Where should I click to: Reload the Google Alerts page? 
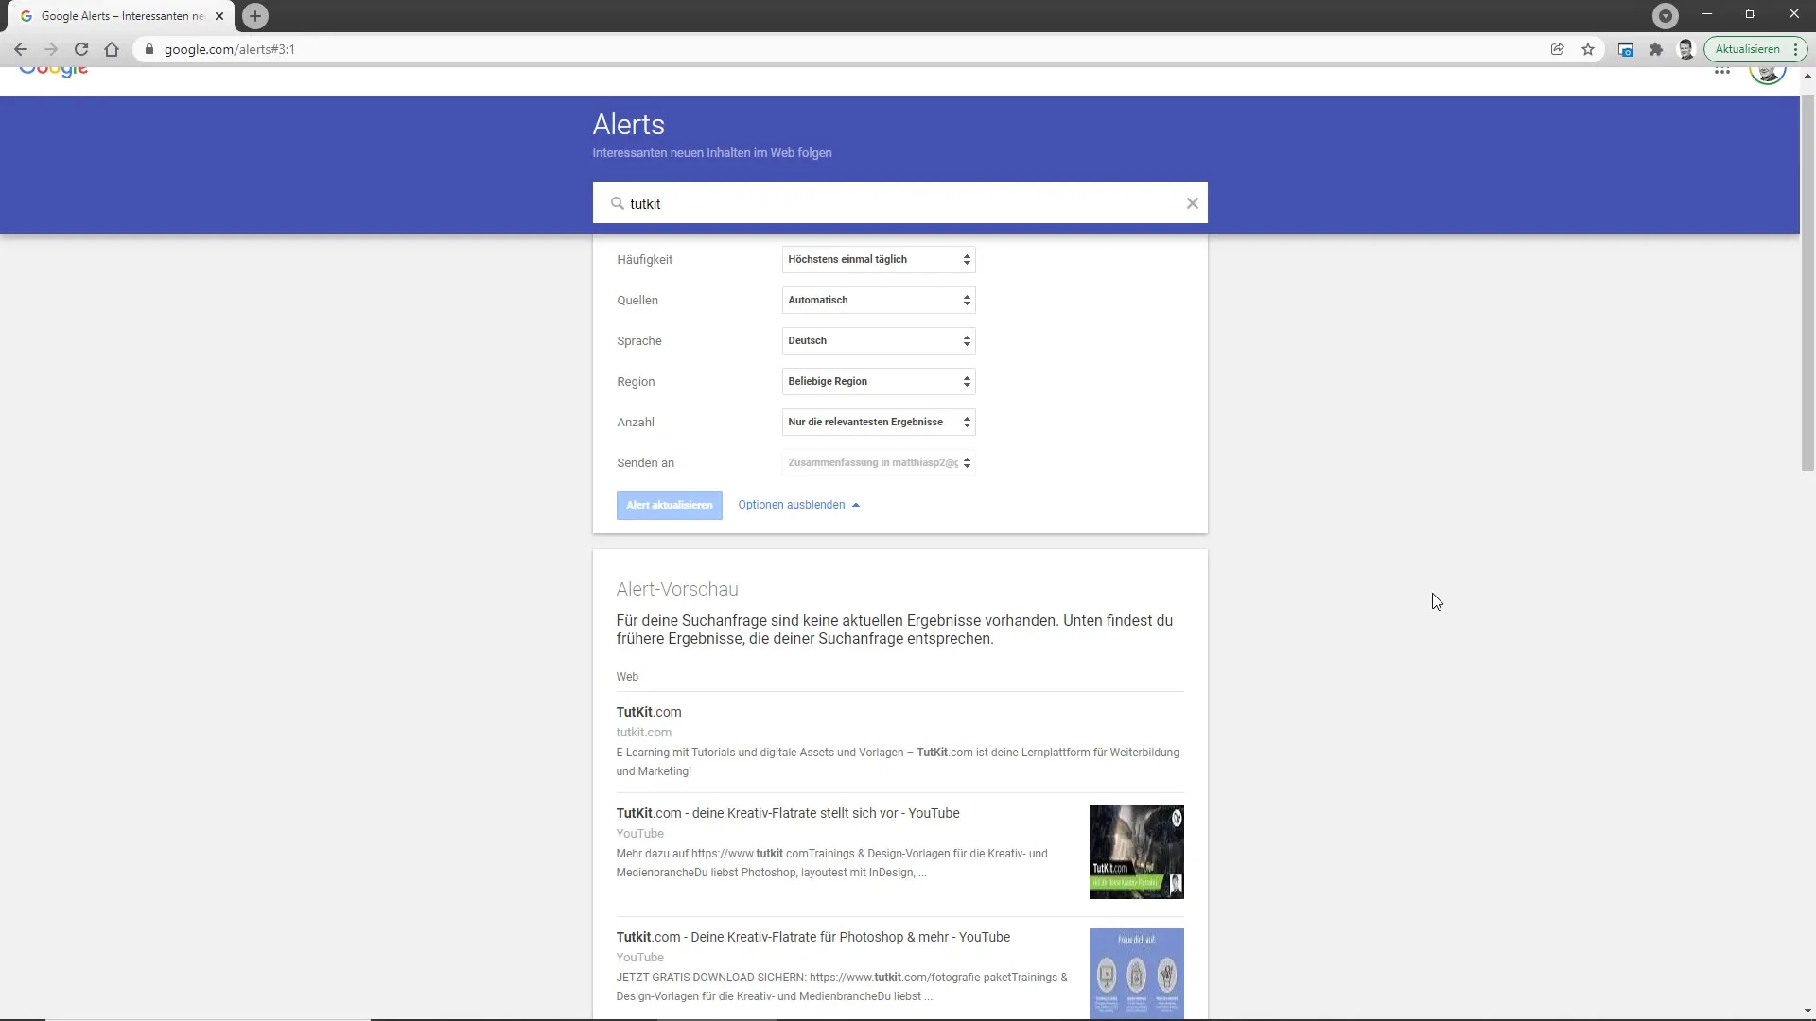81,49
